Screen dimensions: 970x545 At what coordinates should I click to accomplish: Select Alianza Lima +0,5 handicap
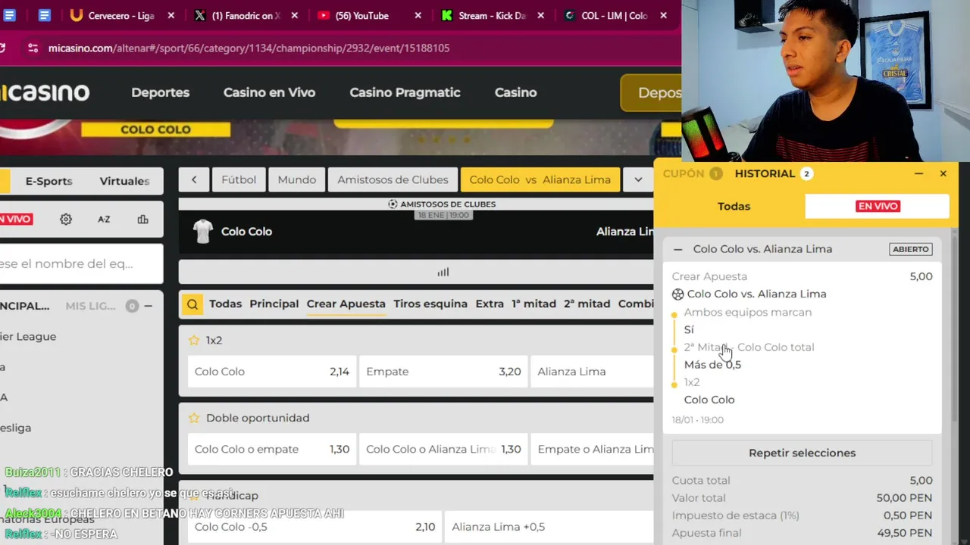coord(549,527)
